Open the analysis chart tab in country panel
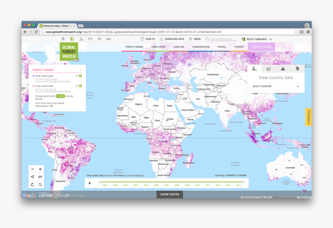This screenshot has width=333, height=228. tap(269, 69)
